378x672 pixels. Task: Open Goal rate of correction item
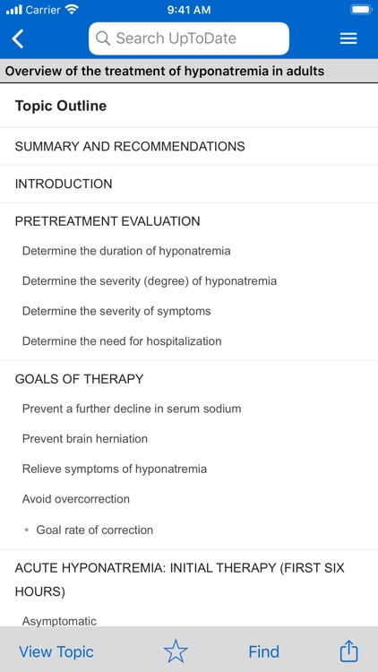coord(95,530)
